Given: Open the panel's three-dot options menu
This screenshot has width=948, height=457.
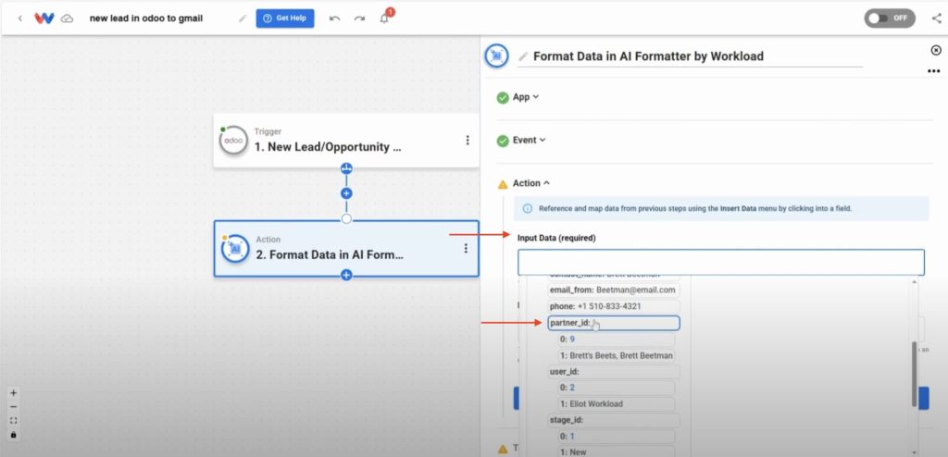Looking at the screenshot, I should click(x=933, y=71).
